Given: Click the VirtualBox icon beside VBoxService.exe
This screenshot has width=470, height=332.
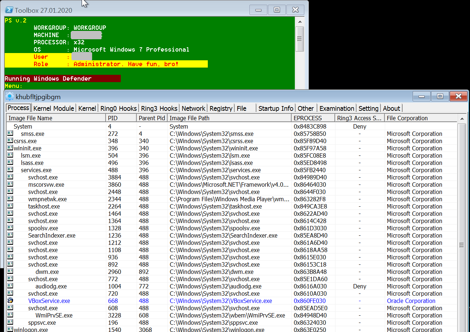Looking at the screenshot, I should [x=10, y=301].
